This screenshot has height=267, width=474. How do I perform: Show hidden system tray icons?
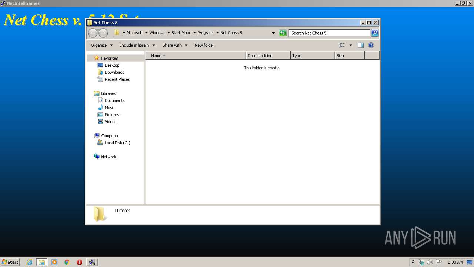coord(413,262)
